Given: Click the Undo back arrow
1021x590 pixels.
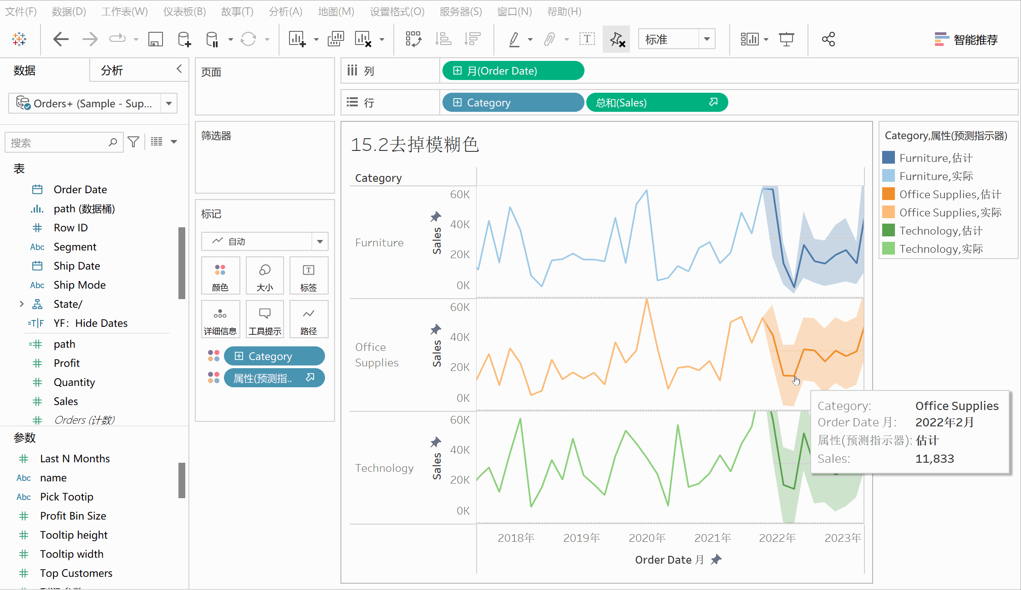Looking at the screenshot, I should click(61, 40).
